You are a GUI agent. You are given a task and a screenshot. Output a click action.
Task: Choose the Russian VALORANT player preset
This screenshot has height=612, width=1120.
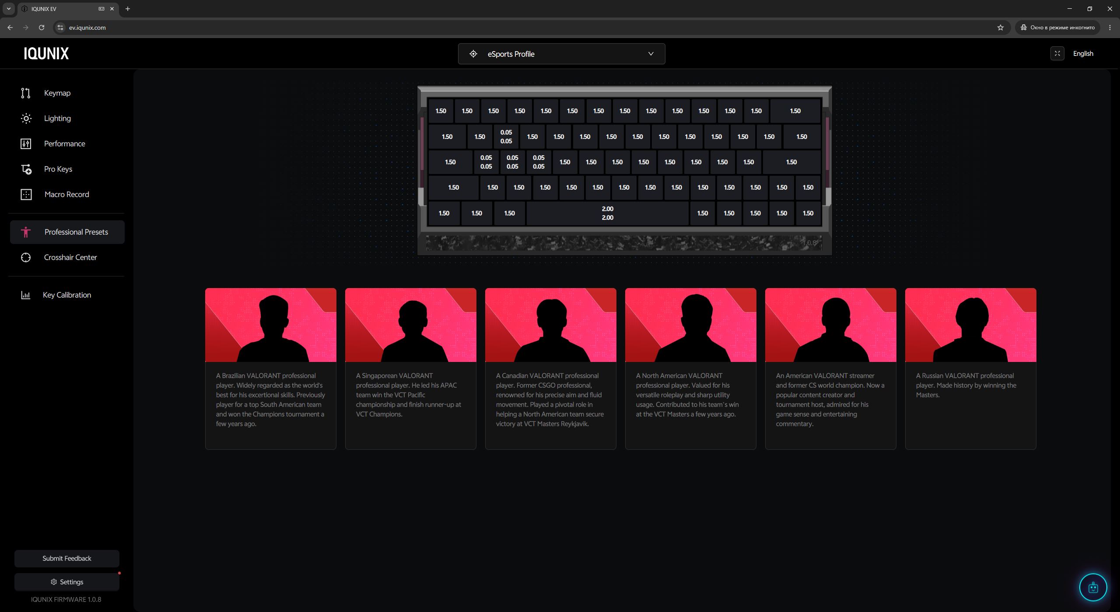click(970, 369)
